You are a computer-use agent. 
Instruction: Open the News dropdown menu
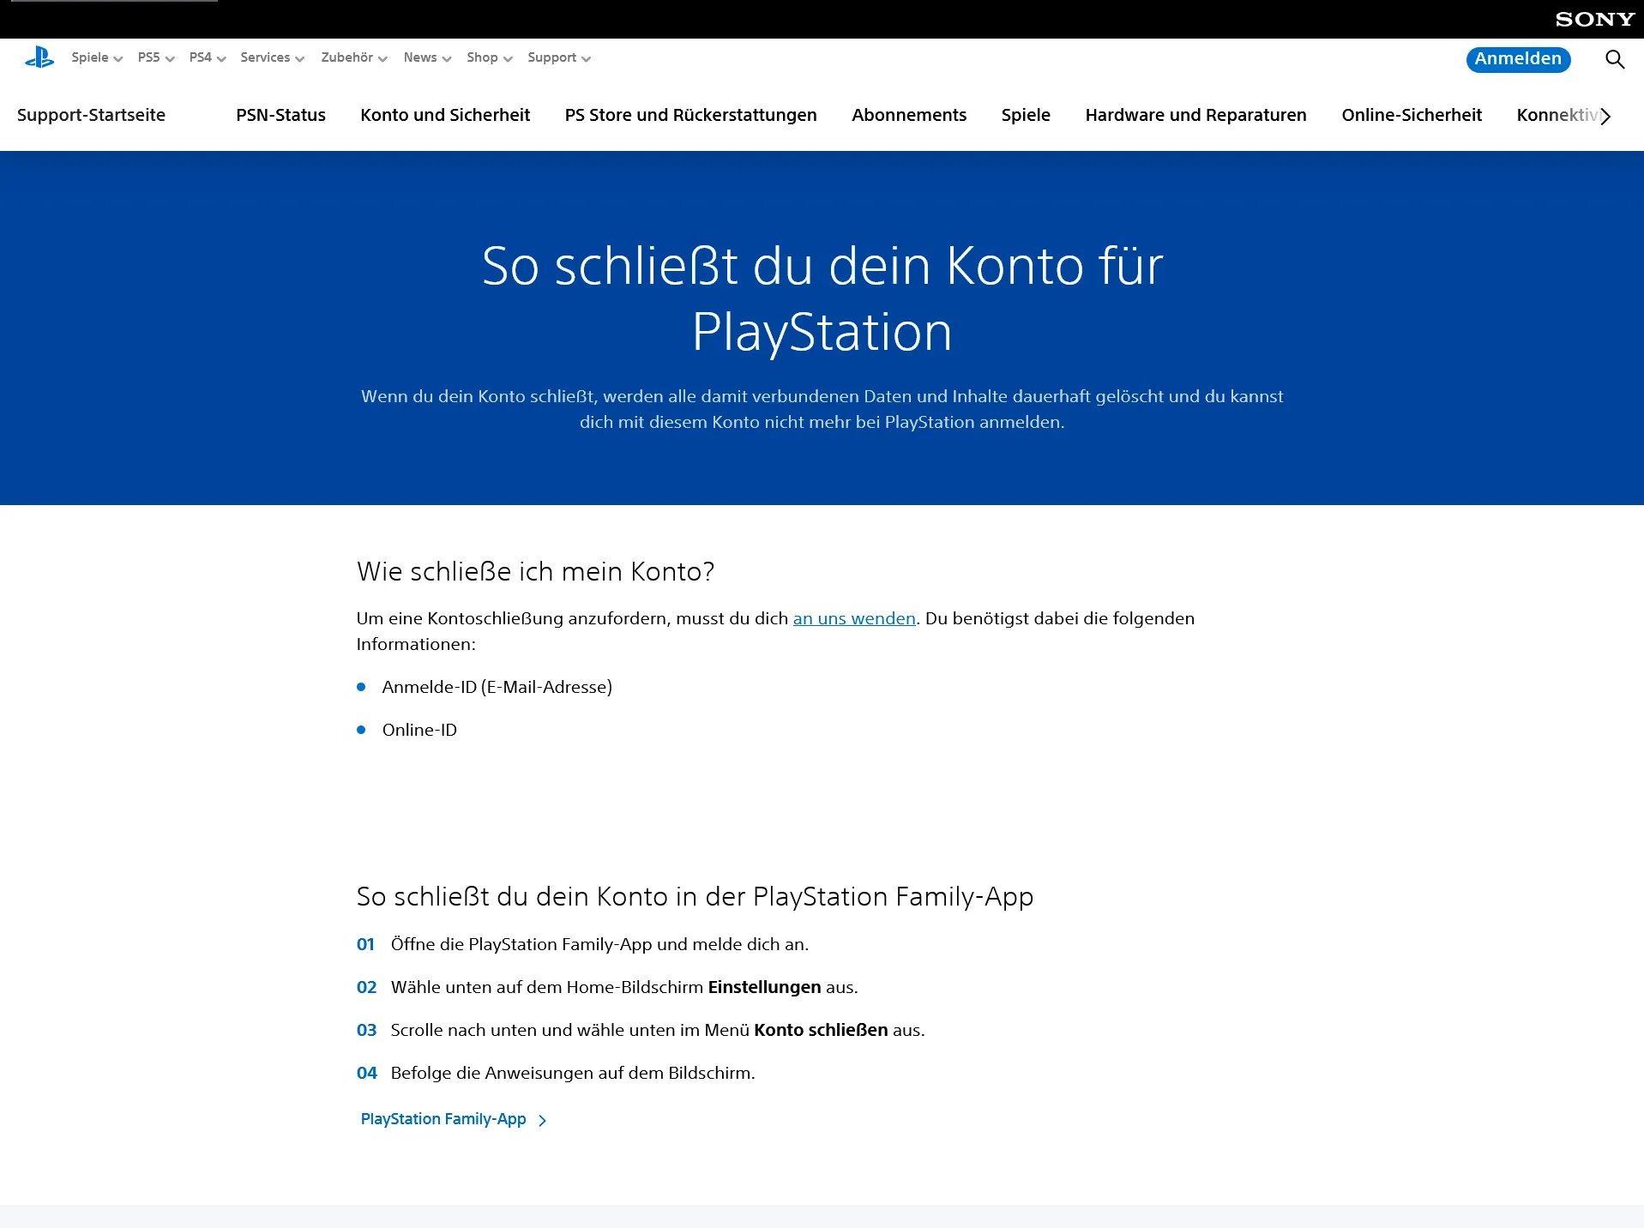click(427, 57)
